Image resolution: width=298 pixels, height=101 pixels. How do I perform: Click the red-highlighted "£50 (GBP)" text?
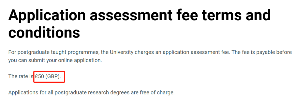(48, 77)
